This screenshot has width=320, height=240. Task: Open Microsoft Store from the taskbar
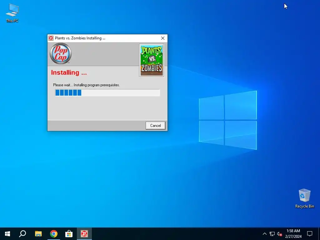point(69,234)
